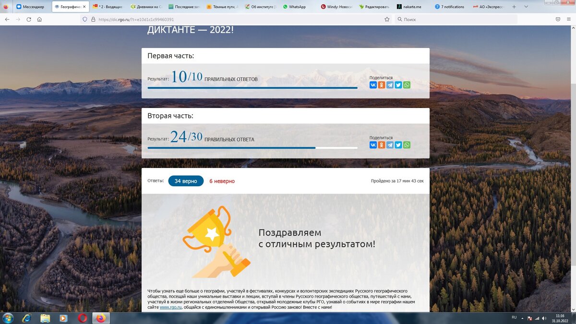
Task: Open Opera from the taskbar
Action: tap(83, 318)
